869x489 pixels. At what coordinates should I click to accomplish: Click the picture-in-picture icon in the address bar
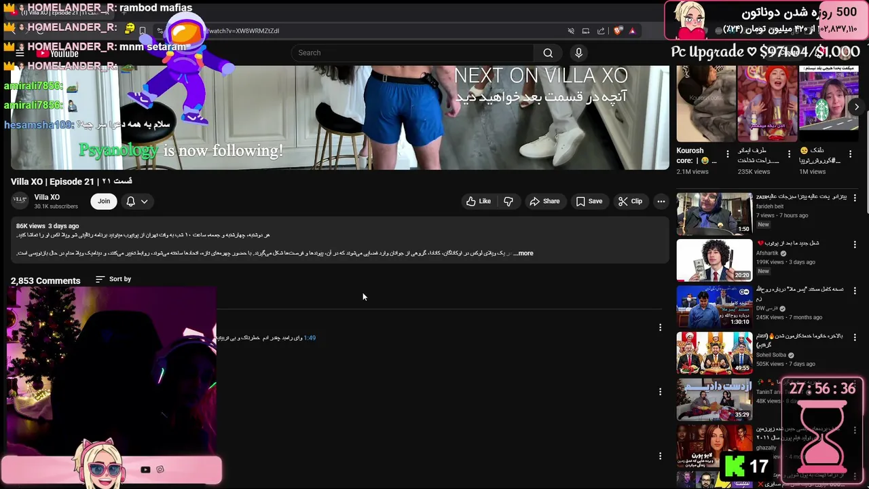click(x=585, y=31)
